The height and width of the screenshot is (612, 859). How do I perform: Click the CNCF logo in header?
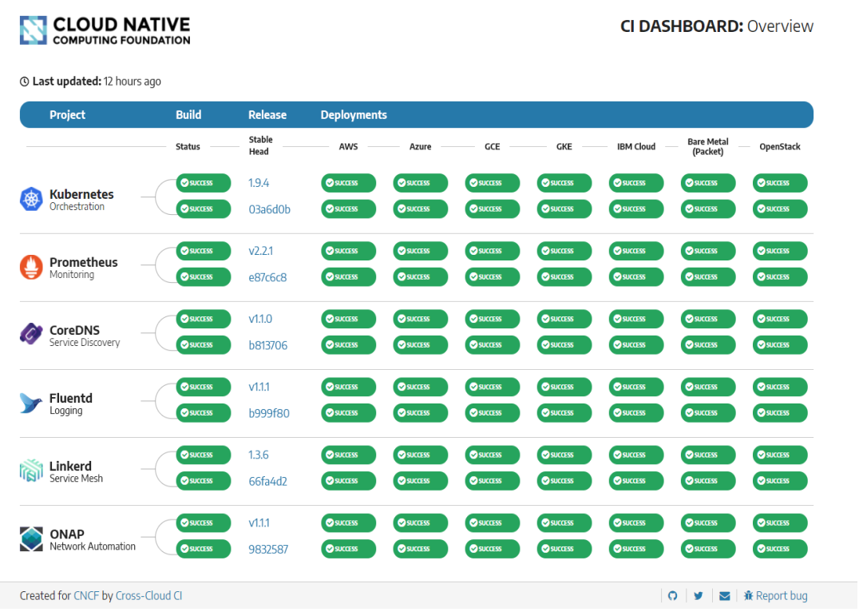(105, 30)
